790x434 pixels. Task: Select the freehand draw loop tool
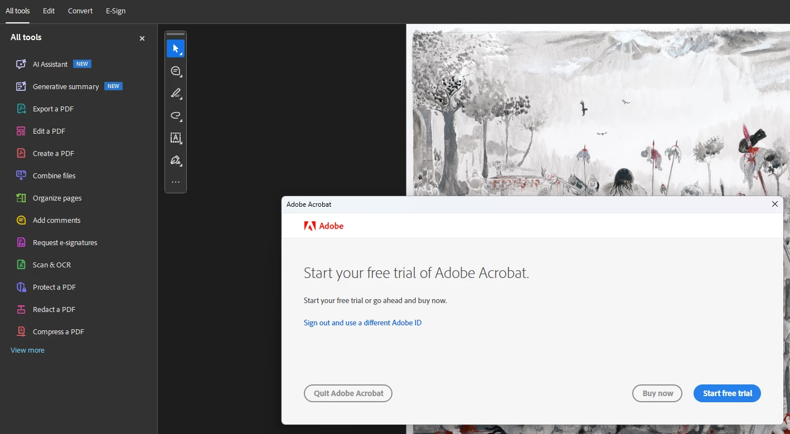click(x=176, y=115)
